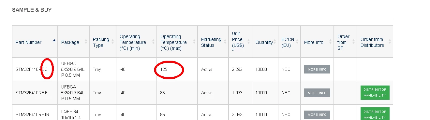Sort by Unit Price column arrows
The image size is (430, 120).
click(x=249, y=42)
